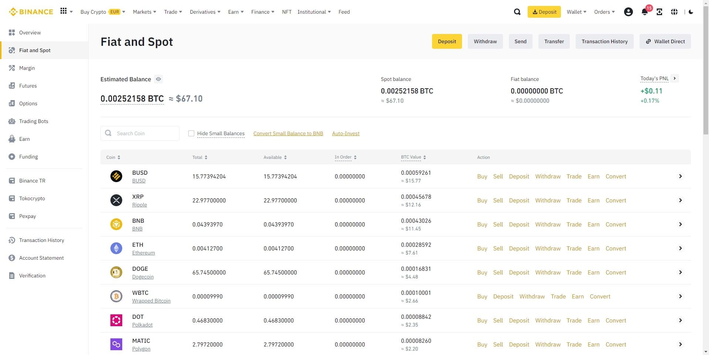Open Pexpay in the sidebar
This screenshot has height=355, width=709.
coord(44,216)
